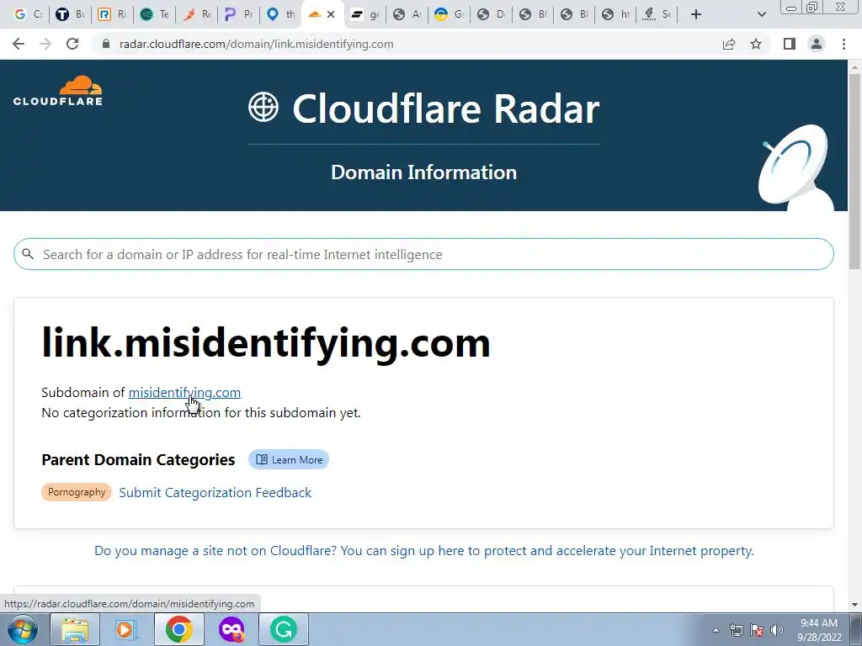862x646 pixels.
Task: Show hidden system tray icons
Action: [x=716, y=630]
